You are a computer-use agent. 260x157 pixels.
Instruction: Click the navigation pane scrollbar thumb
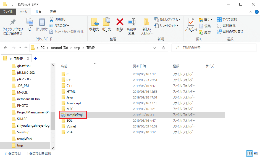coord(52,121)
